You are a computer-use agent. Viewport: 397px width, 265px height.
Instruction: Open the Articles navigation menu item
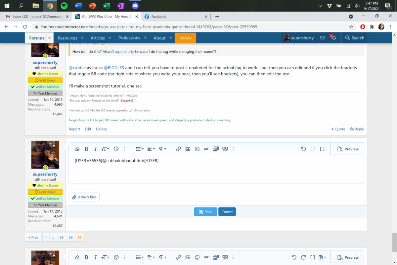pos(98,38)
